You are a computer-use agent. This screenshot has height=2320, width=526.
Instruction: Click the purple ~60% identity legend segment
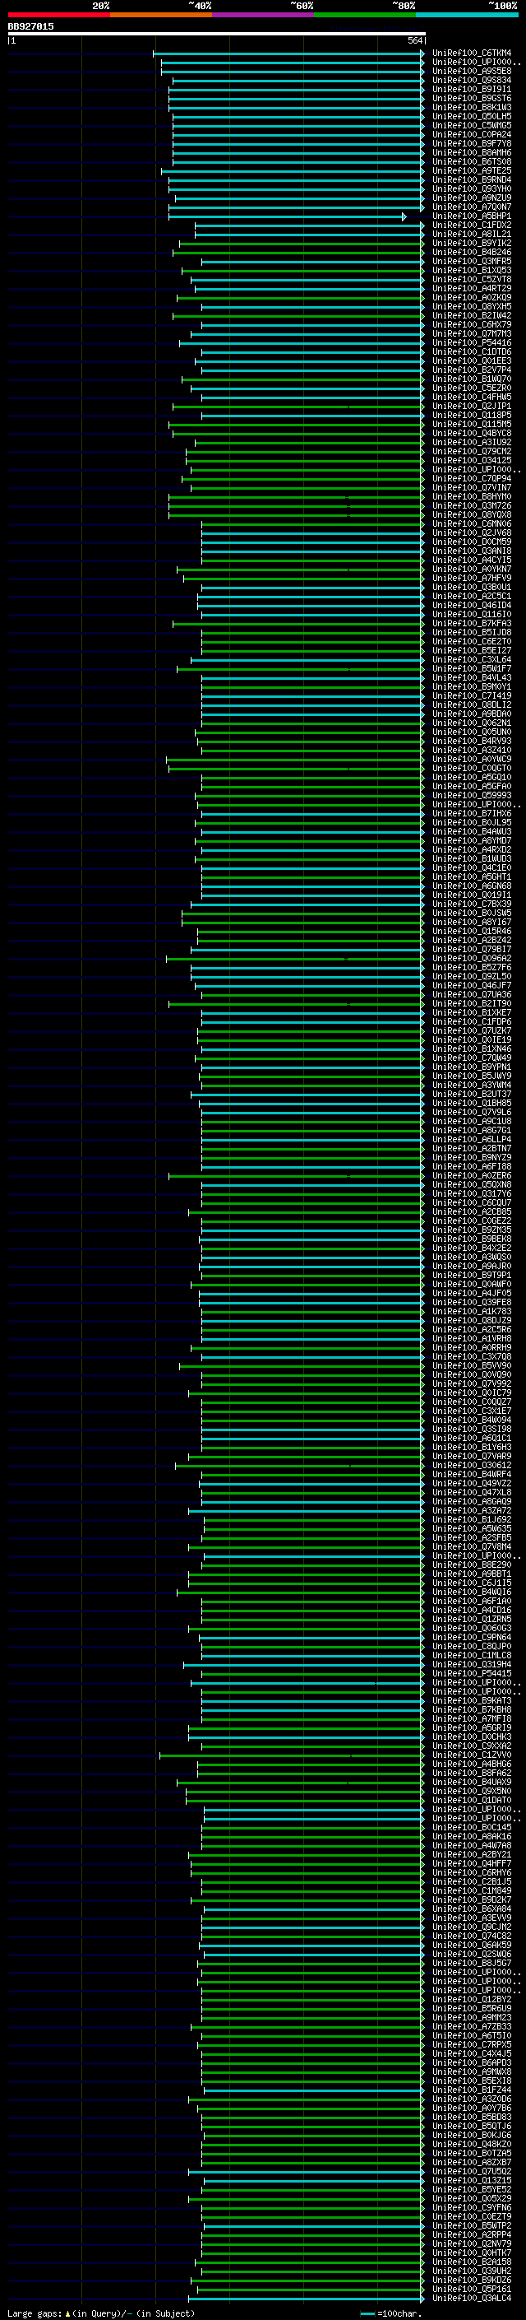[x=262, y=16]
